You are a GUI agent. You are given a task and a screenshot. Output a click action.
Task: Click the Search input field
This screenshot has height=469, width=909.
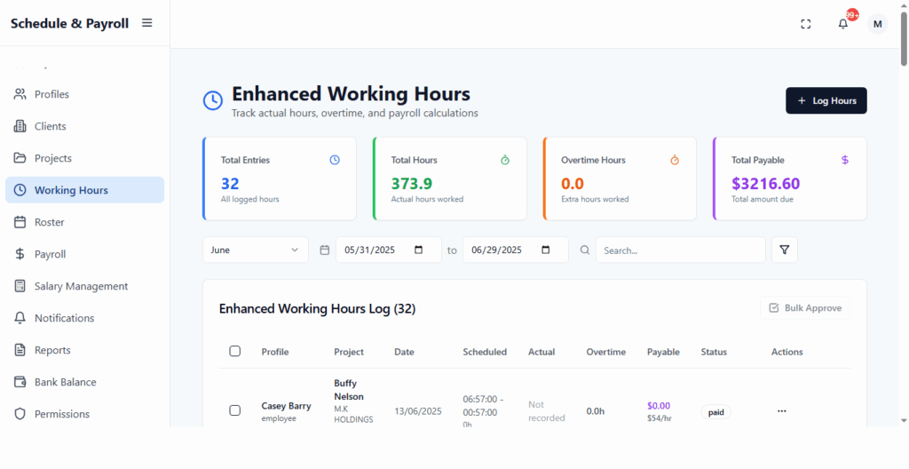680,250
